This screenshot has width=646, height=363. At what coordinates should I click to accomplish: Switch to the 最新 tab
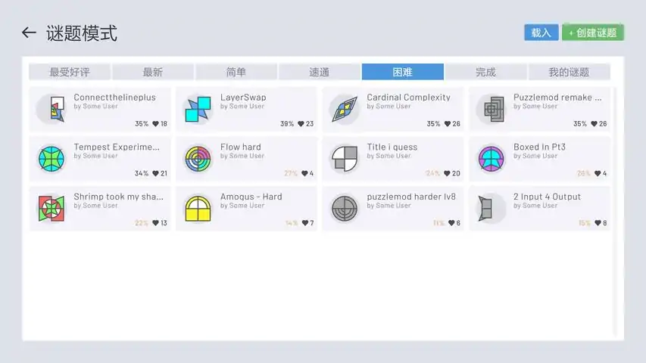(x=153, y=72)
